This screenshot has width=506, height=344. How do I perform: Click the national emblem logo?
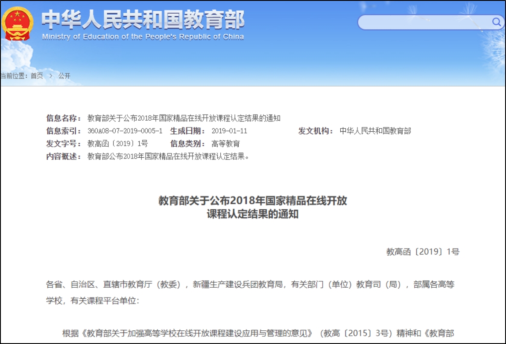(17, 25)
